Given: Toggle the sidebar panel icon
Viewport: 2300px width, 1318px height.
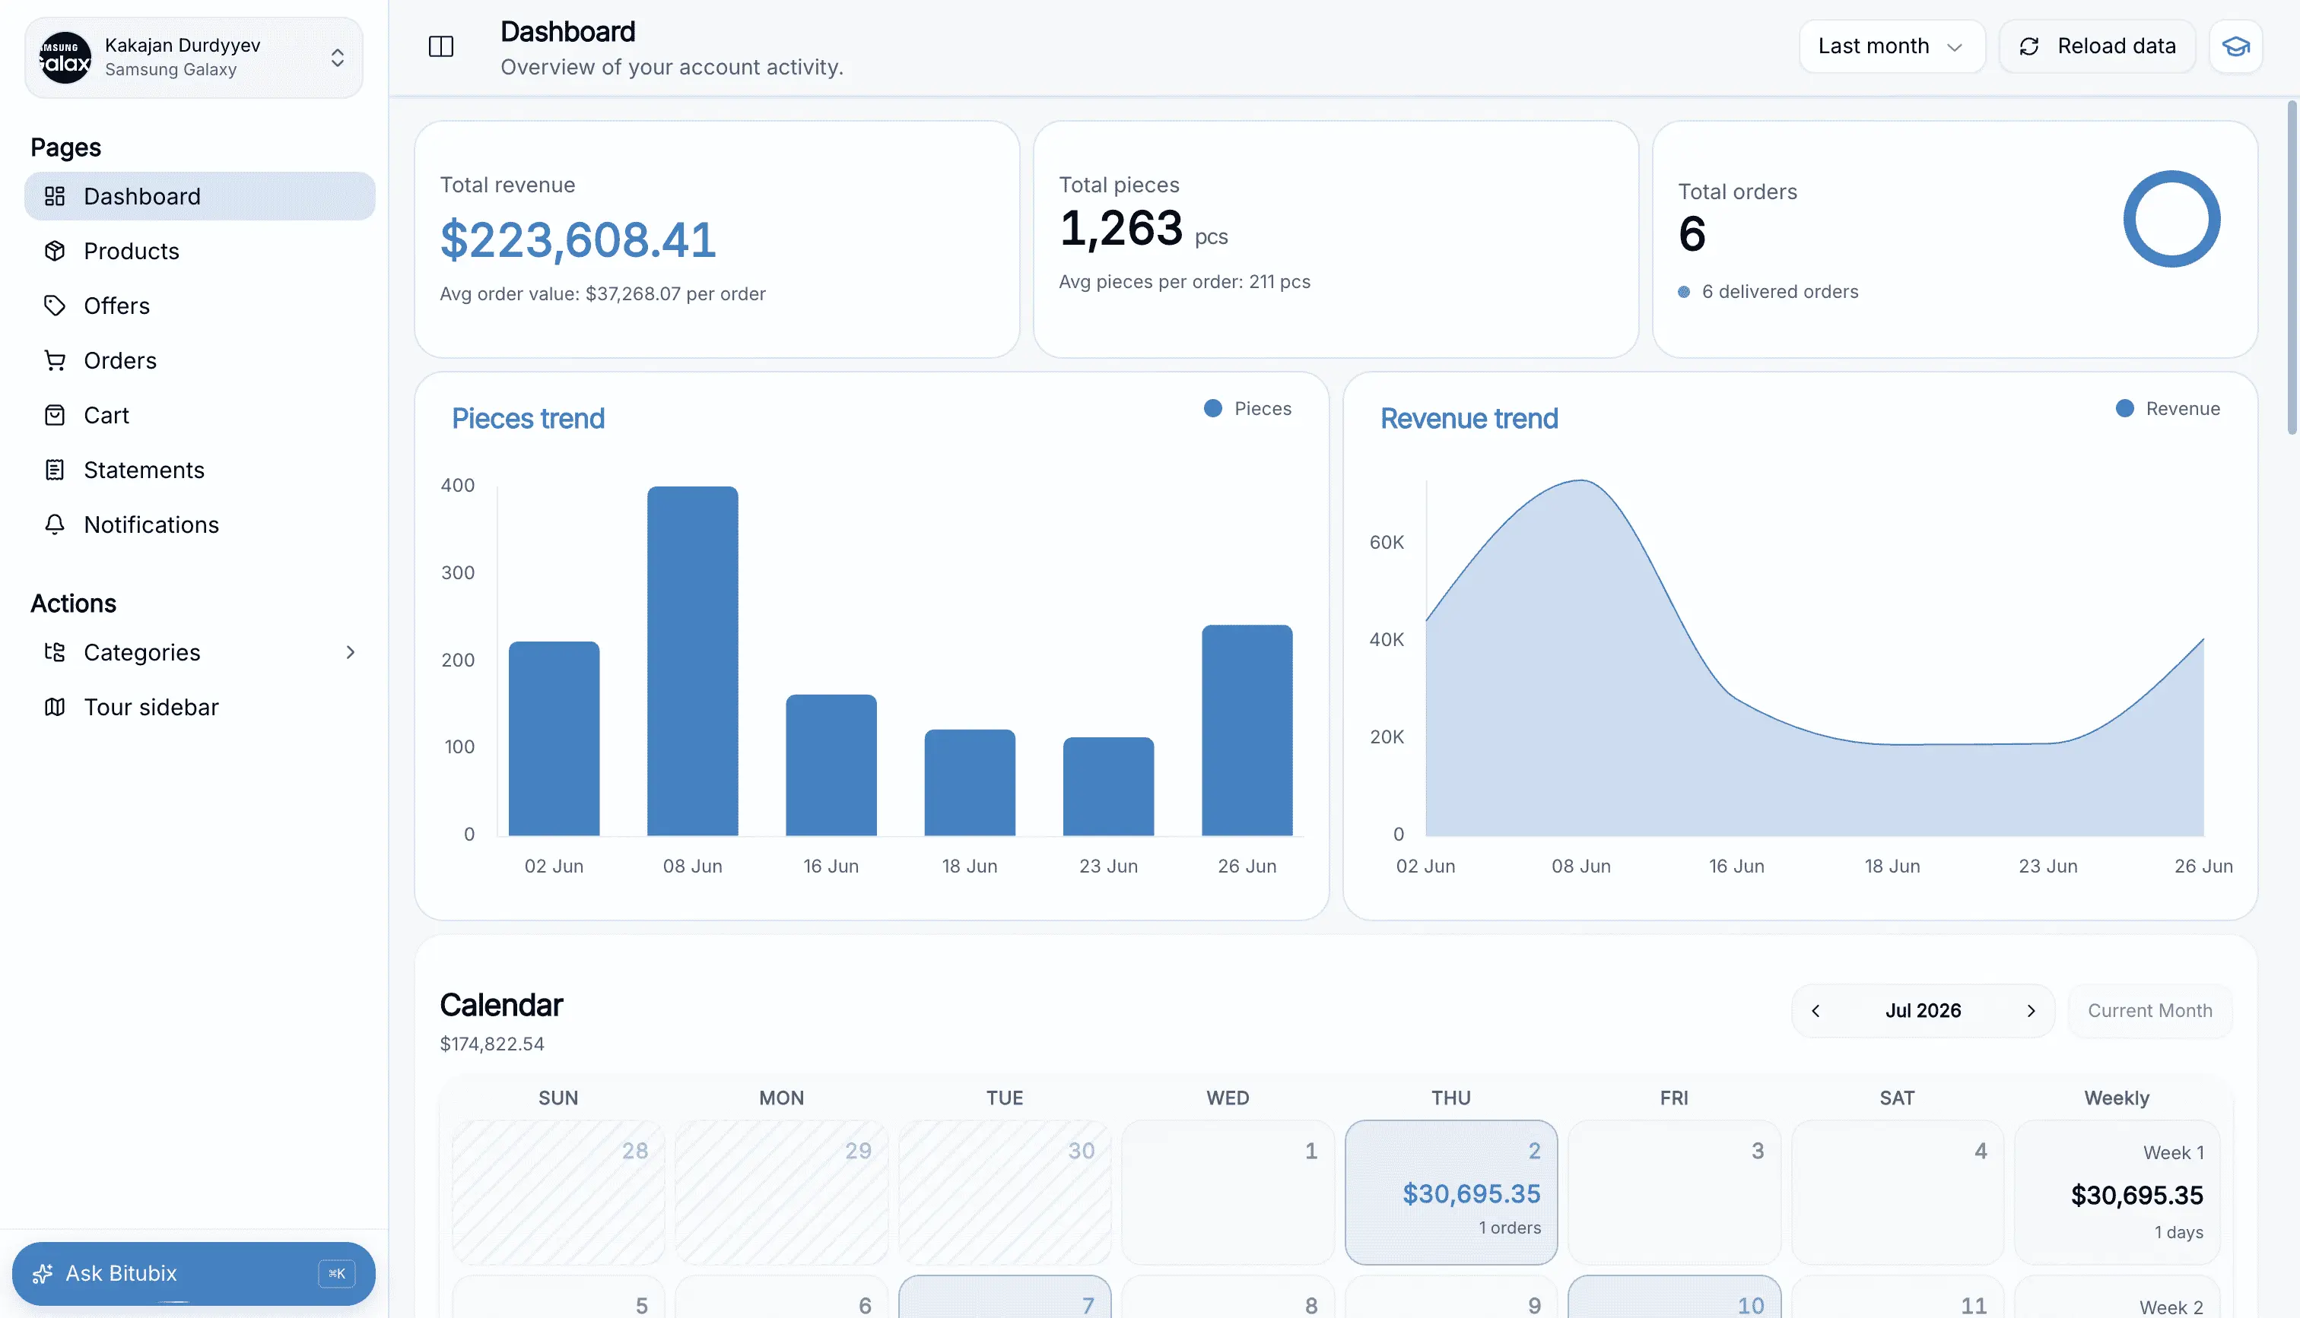Looking at the screenshot, I should (441, 46).
